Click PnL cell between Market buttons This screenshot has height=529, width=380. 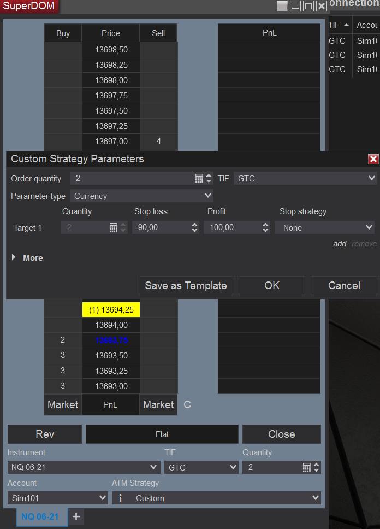[x=110, y=404]
